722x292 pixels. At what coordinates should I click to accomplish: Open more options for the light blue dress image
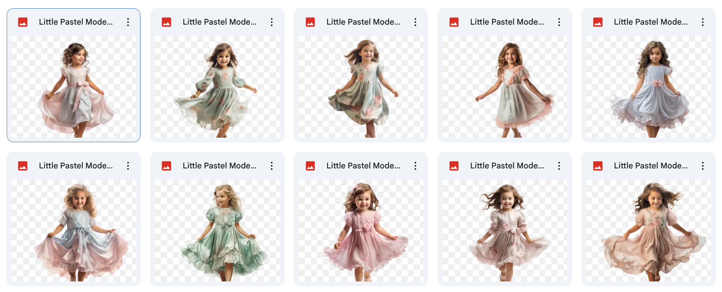pos(702,22)
